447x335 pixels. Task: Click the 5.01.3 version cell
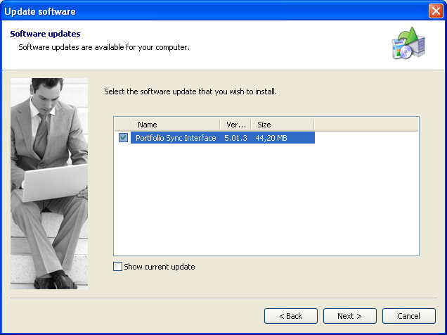(236, 138)
